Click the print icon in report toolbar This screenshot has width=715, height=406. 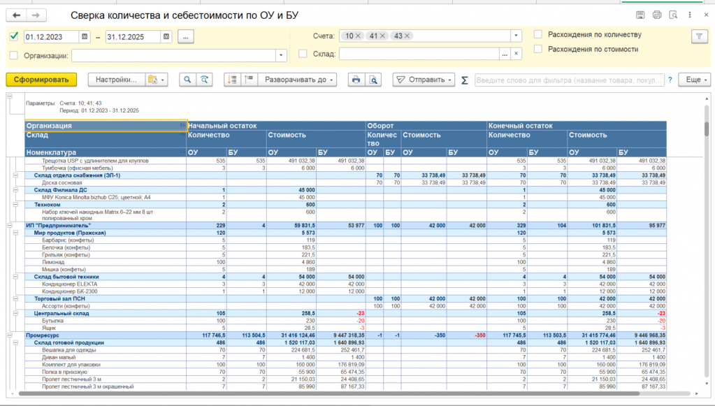(356, 80)
